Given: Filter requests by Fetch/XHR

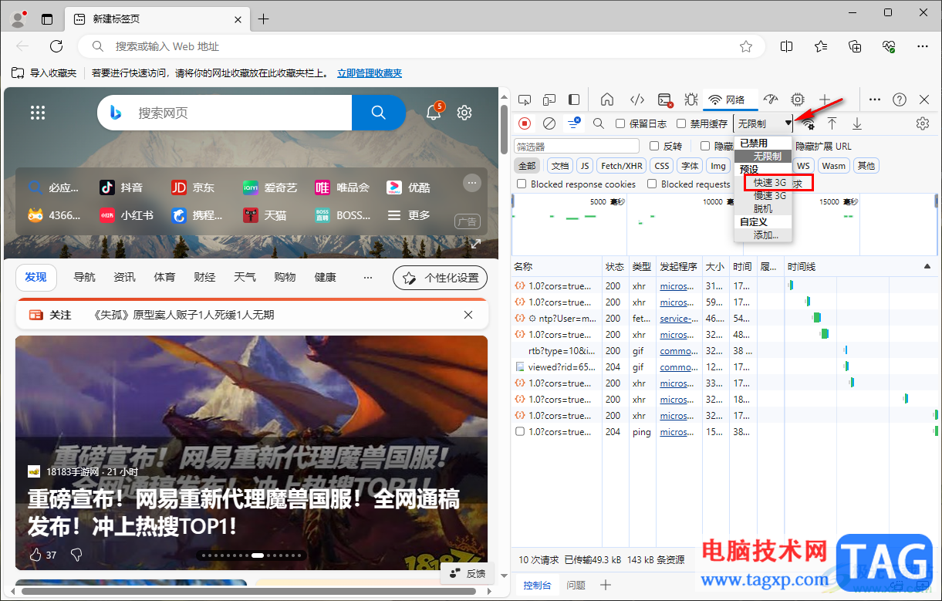Looking at the screenshot, I should pyautogui.click(x=622, y=166).
